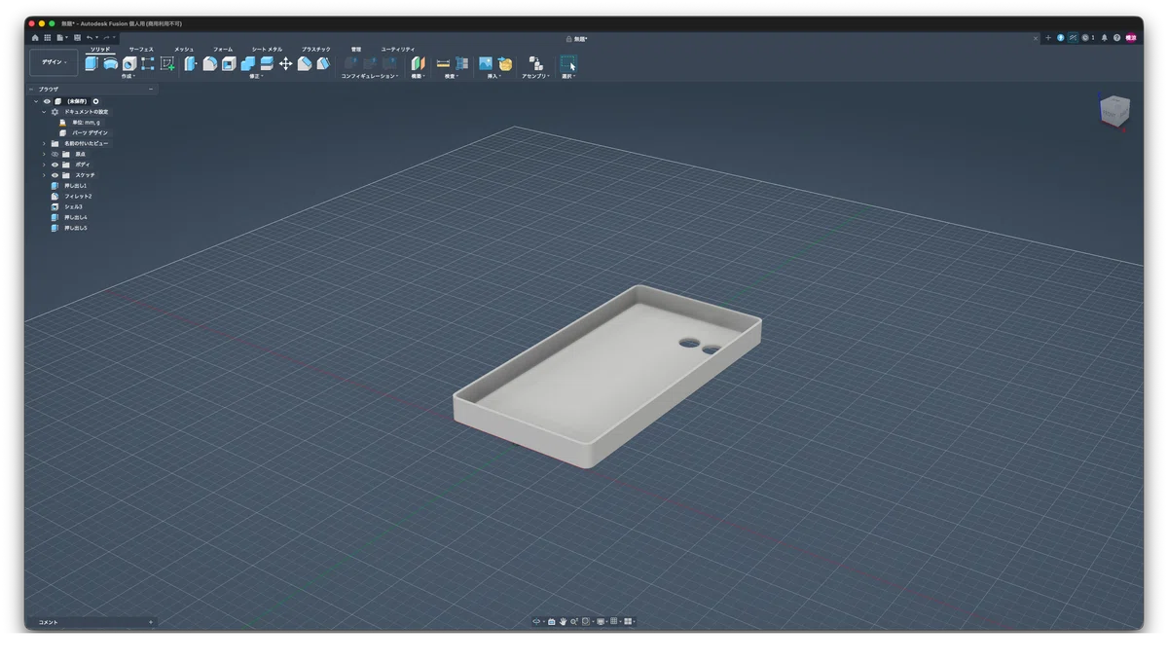Click the Insert image icon above 挿入

pyautogui.click(x=486, y=63)
